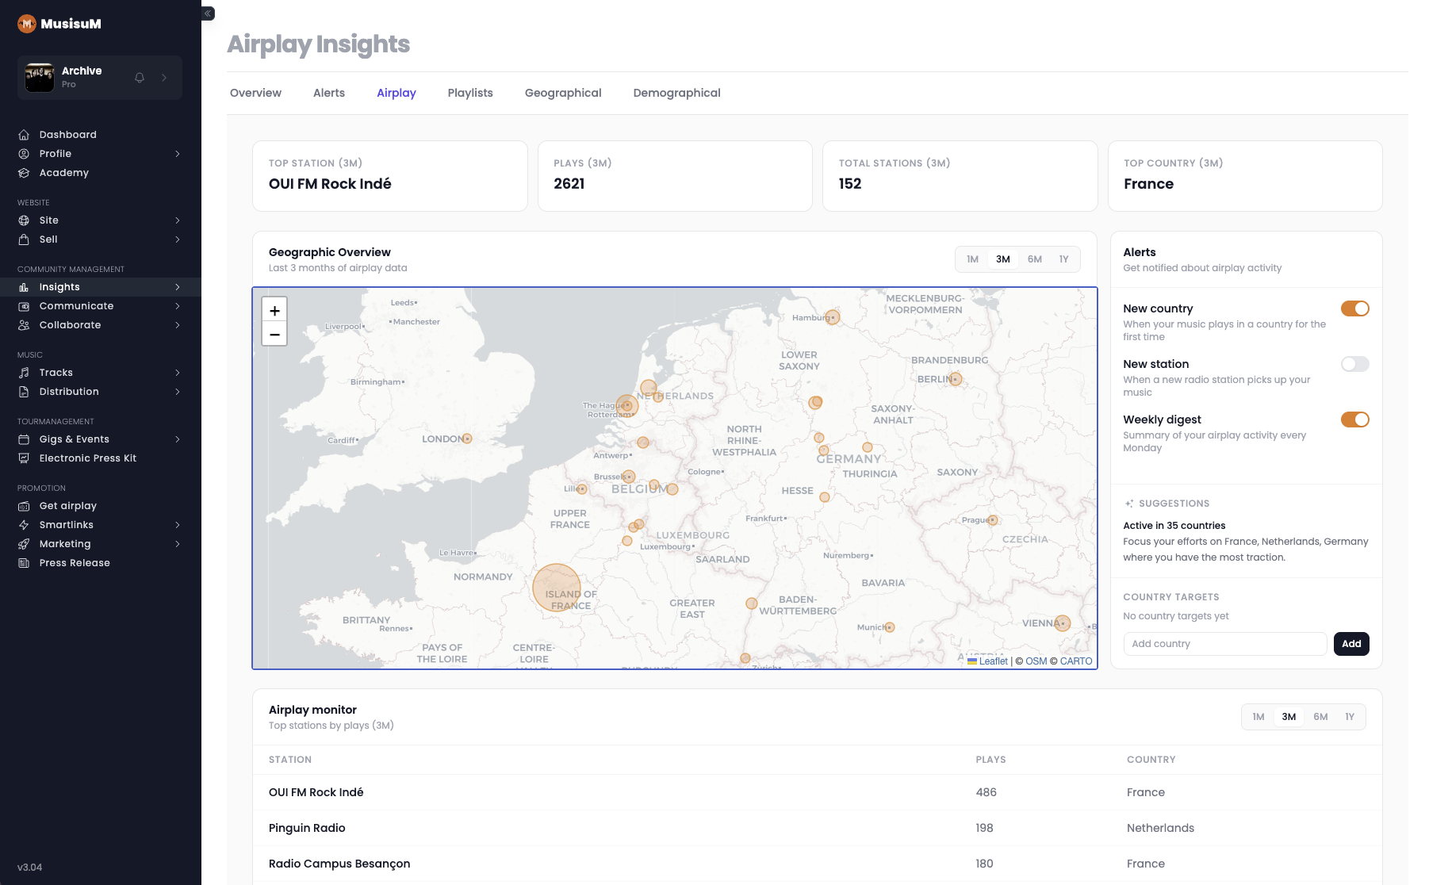
Task: Zoom in on the map
Action: (x=274, y=311)
